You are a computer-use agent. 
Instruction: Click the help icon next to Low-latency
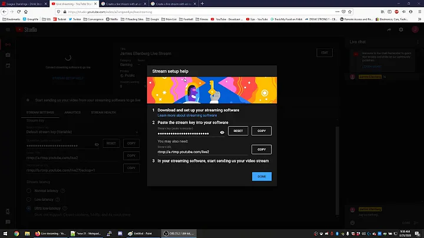pos(58,200)
